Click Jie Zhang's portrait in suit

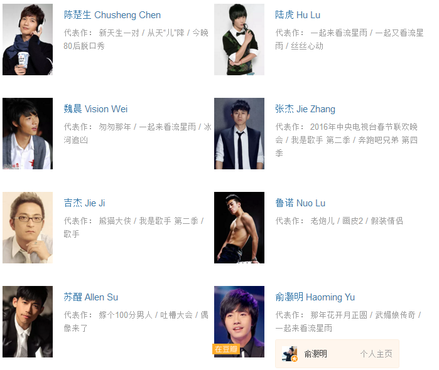click(239, 134)
